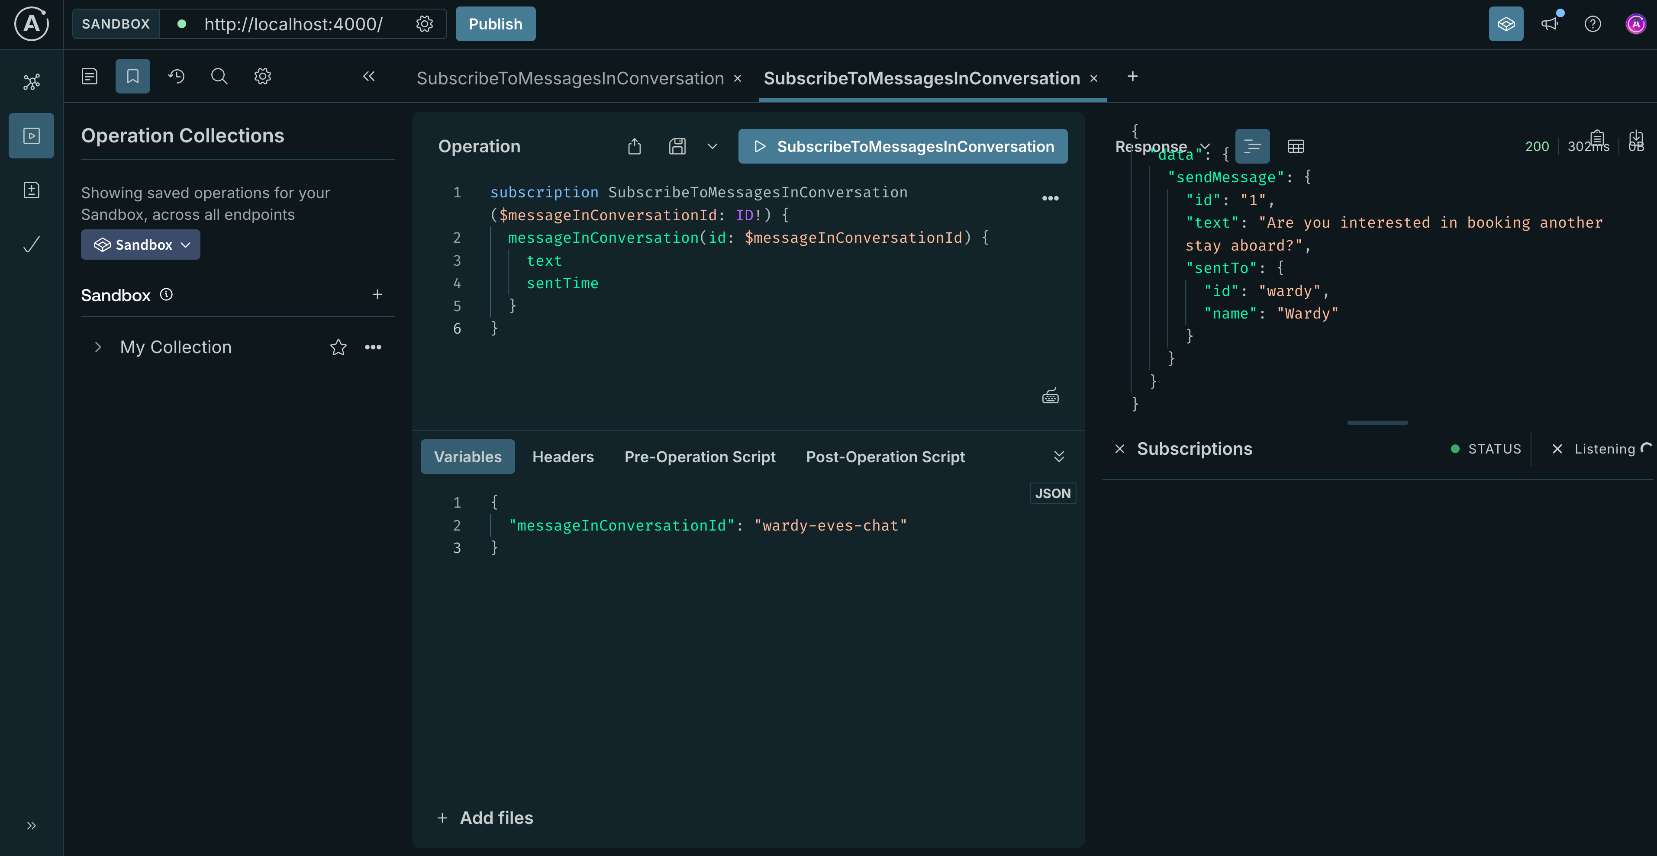Open operation run history icon
Viewport: 1657px width, 856px height.
(x=176, y=77)
